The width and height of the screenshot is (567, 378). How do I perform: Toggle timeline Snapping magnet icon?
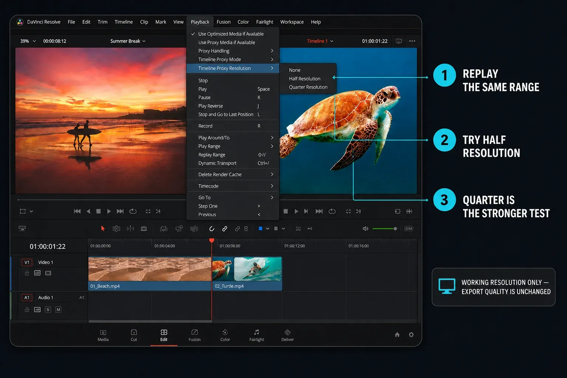[212, 228]
